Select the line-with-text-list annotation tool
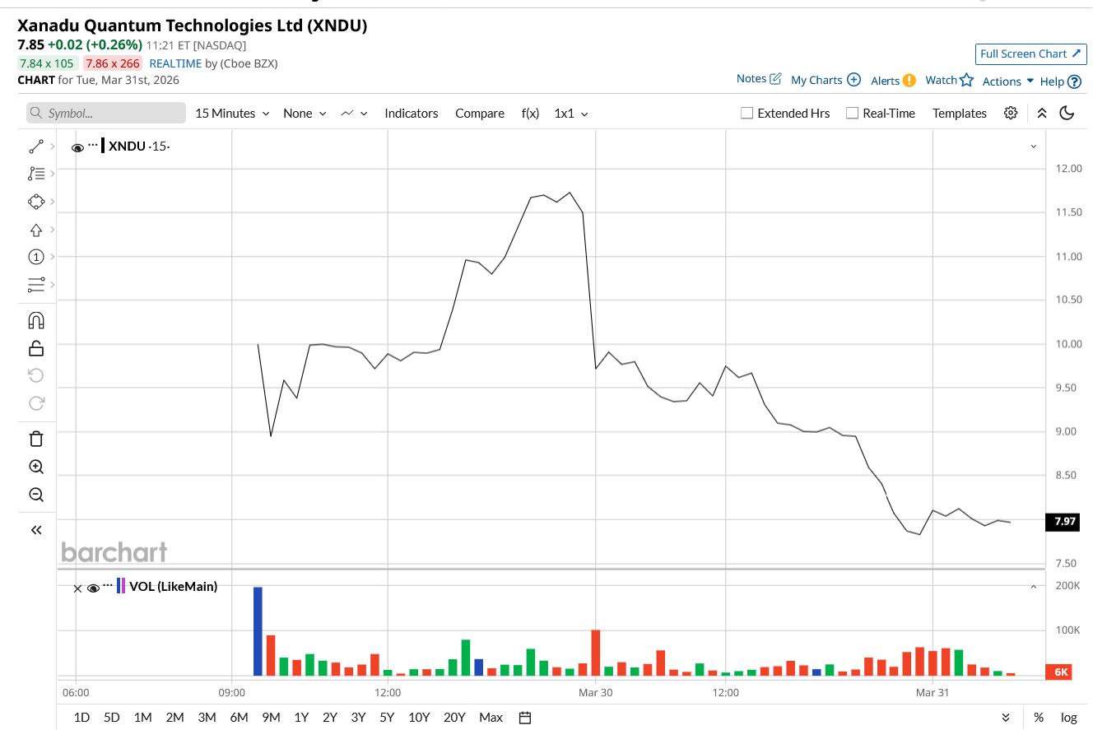This screenshot has width=1093, height=730. [36, 174]
